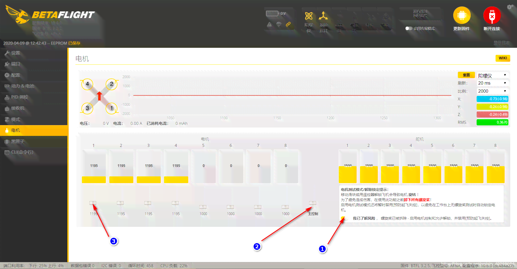Click the 循环时间 458 status text

point(141,266)
